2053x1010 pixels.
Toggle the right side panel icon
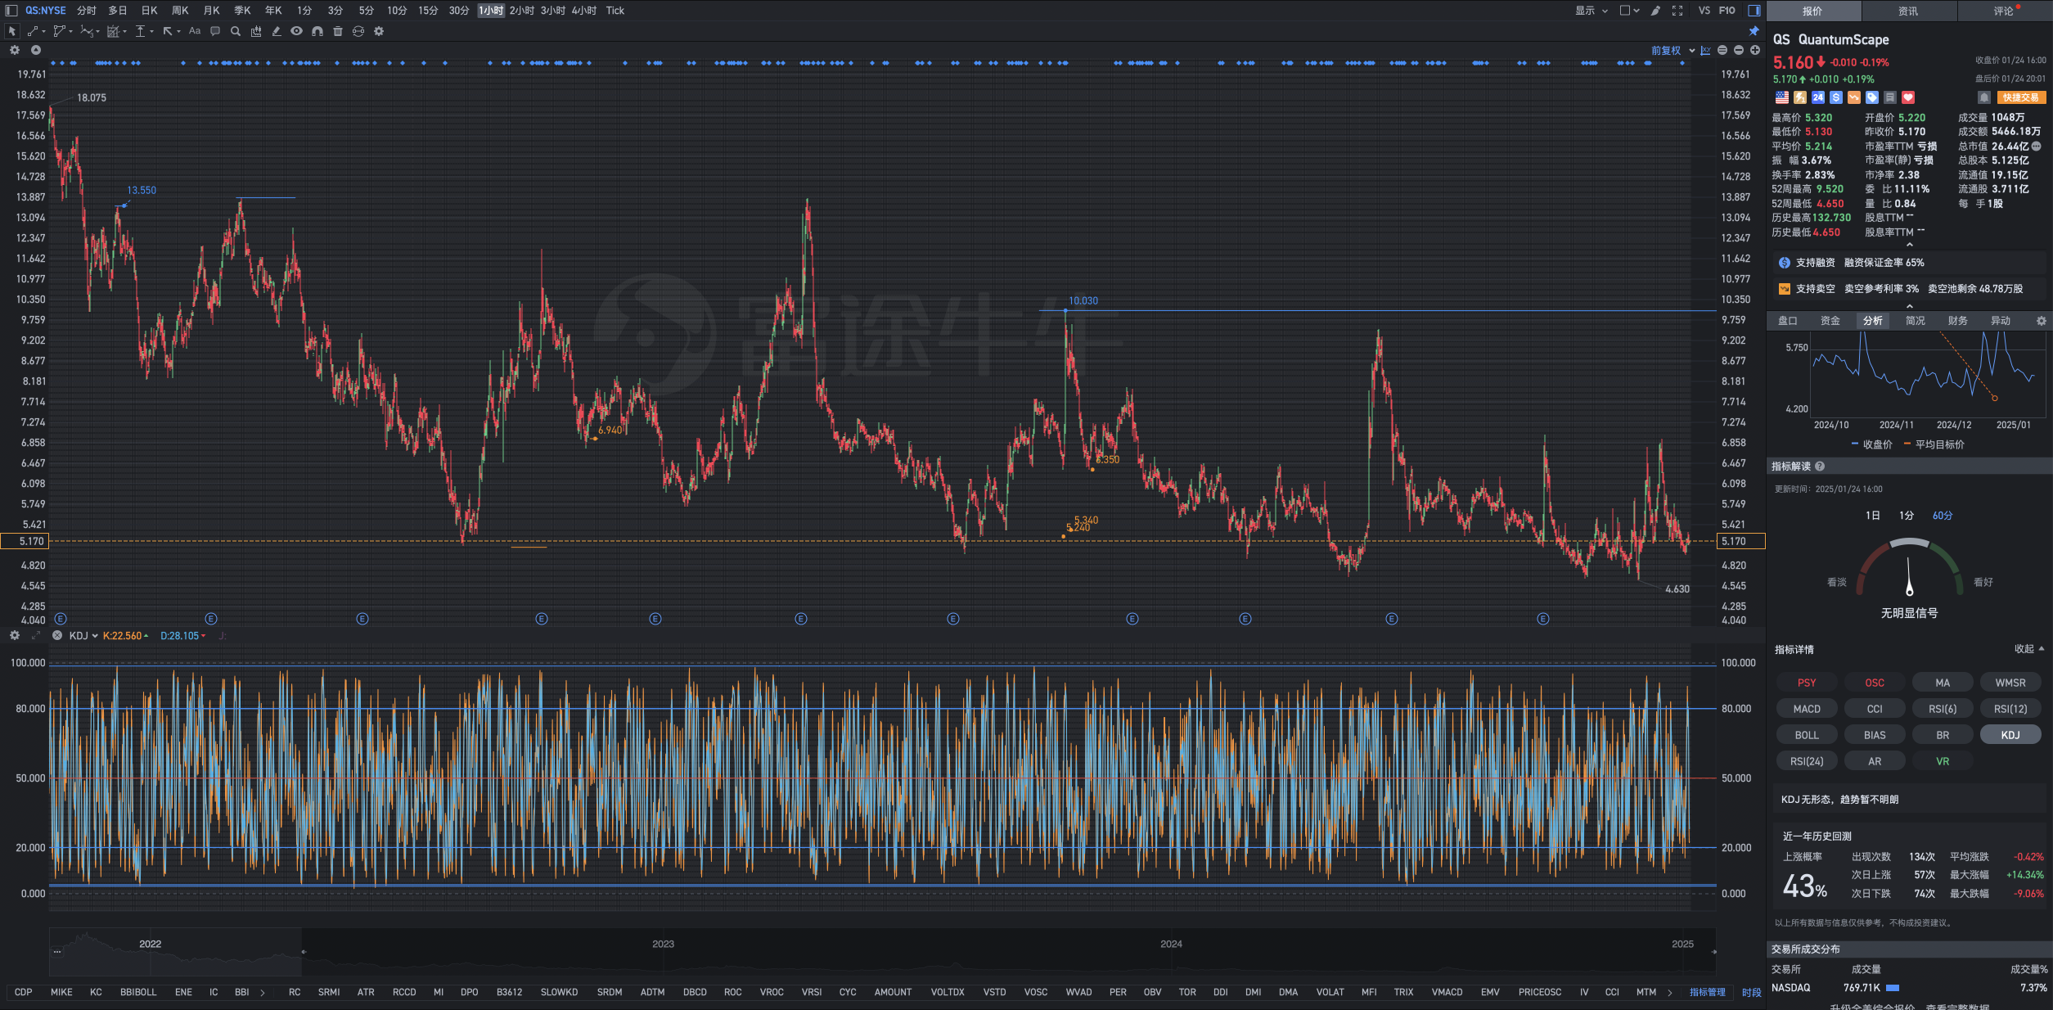click(x=1754, y=11)
